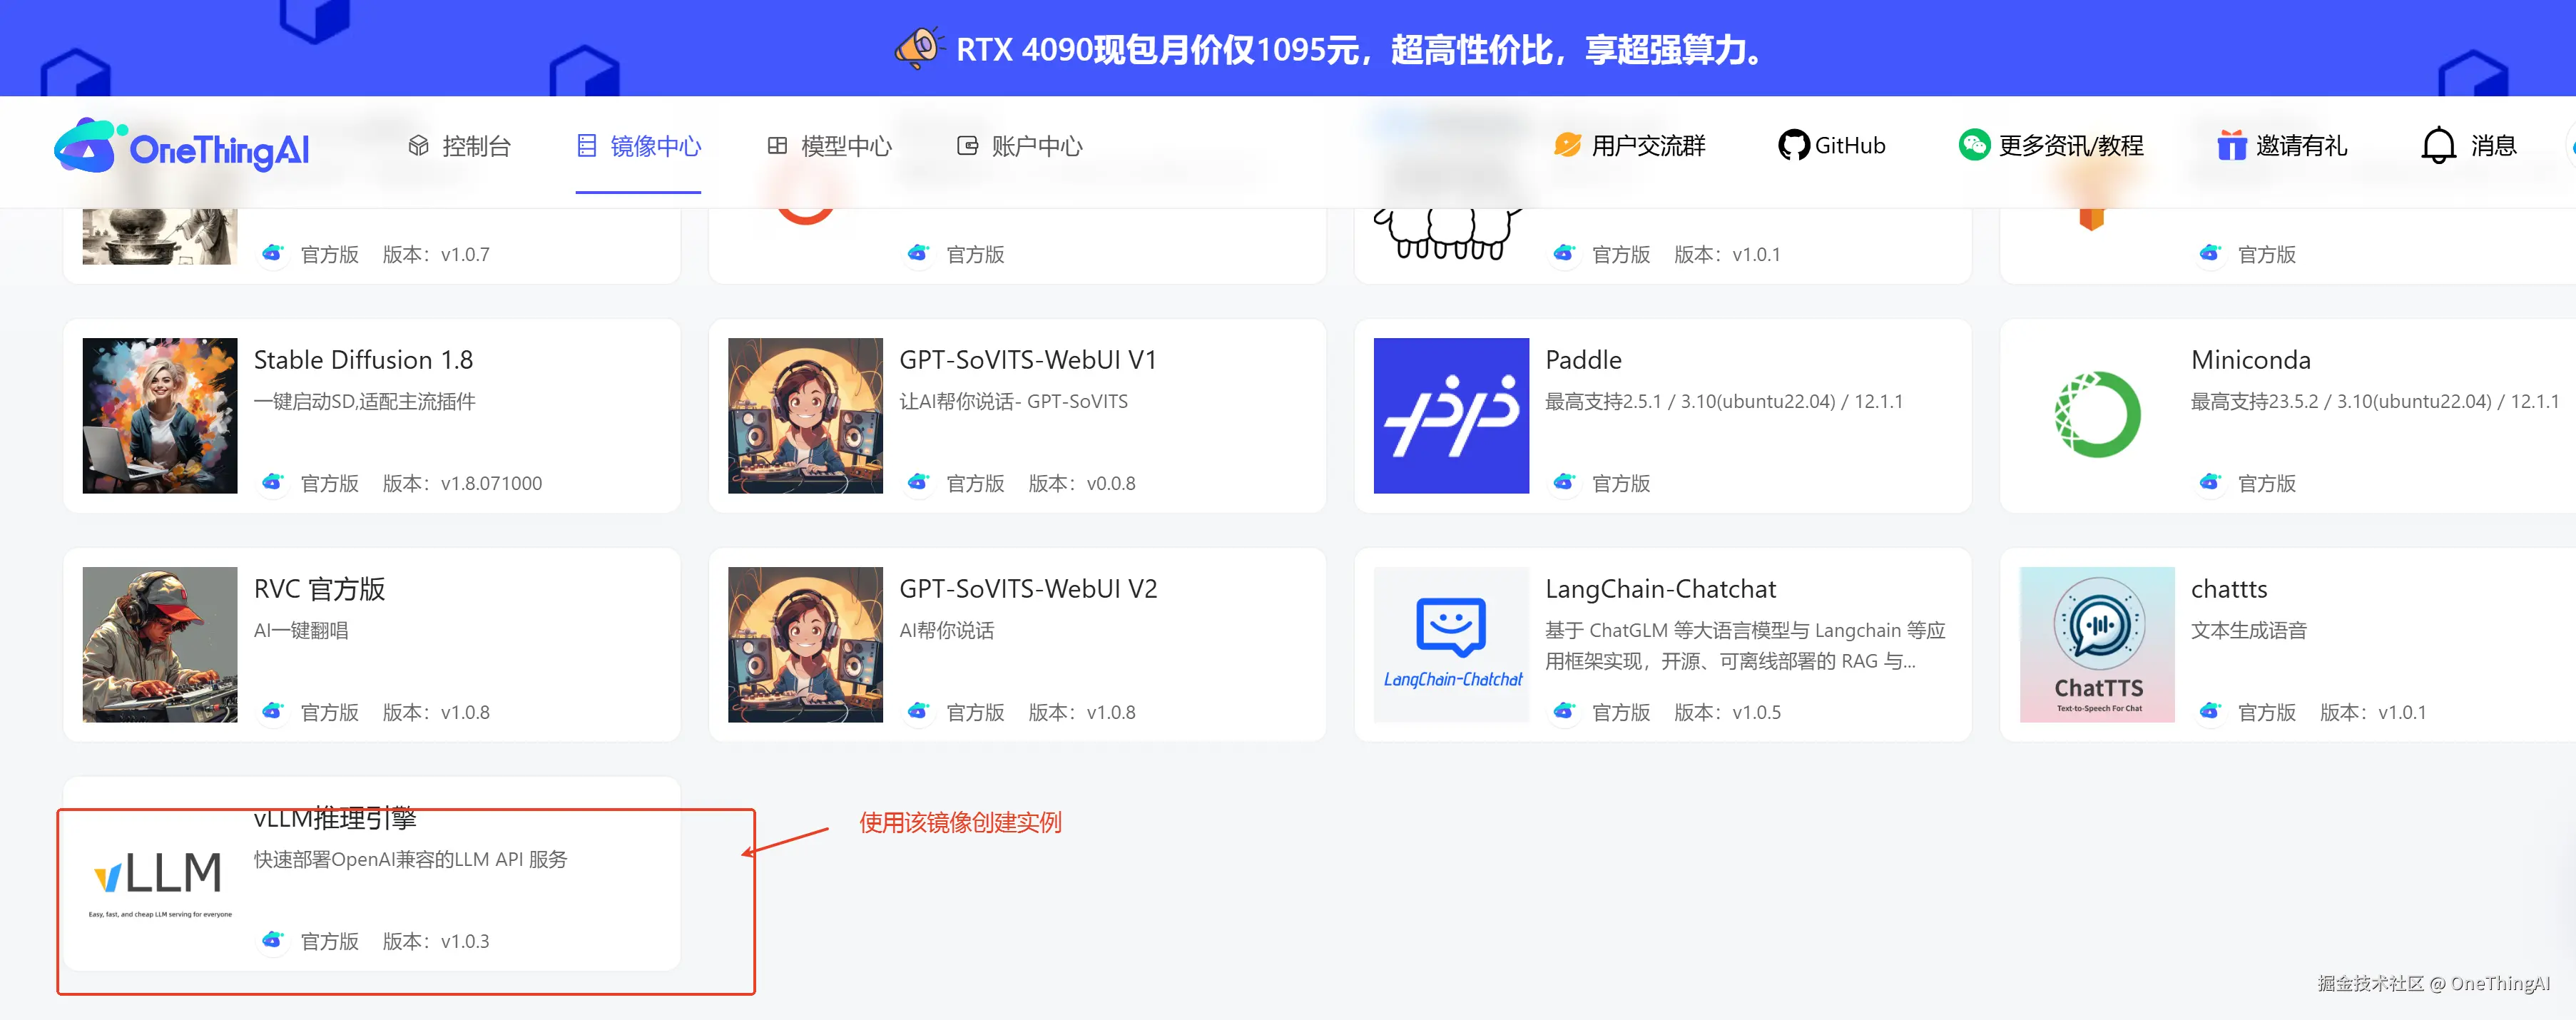Screen dimensions: 2576x1020
Task: Click the OneThingAI logo
Action: pos(181,147)
